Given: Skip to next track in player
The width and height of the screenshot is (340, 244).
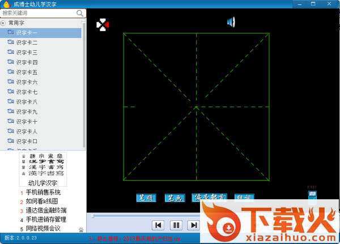Looking at the screenshot, I should pyautogui.click(x=194, y=225).
